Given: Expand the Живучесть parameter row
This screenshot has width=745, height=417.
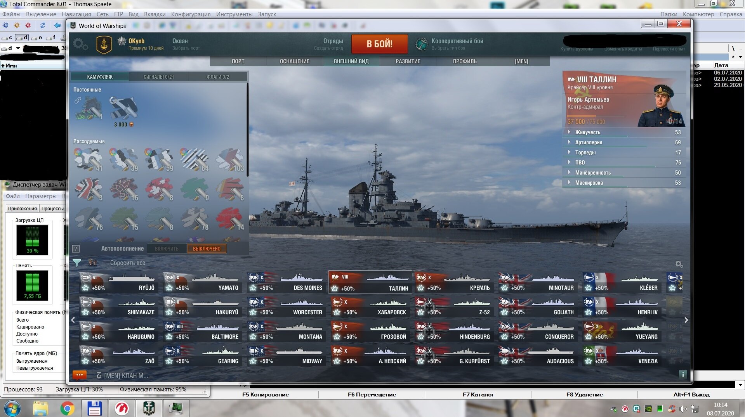Looking at the screenshot, I should tap(624, 132).
